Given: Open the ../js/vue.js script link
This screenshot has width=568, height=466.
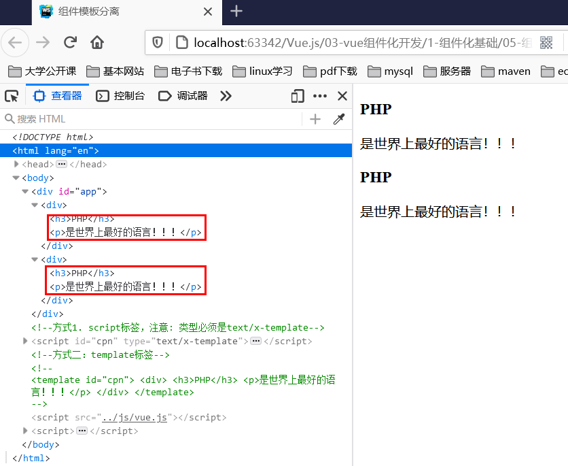Looking at the screenshot, I should (x=135, y=418).
